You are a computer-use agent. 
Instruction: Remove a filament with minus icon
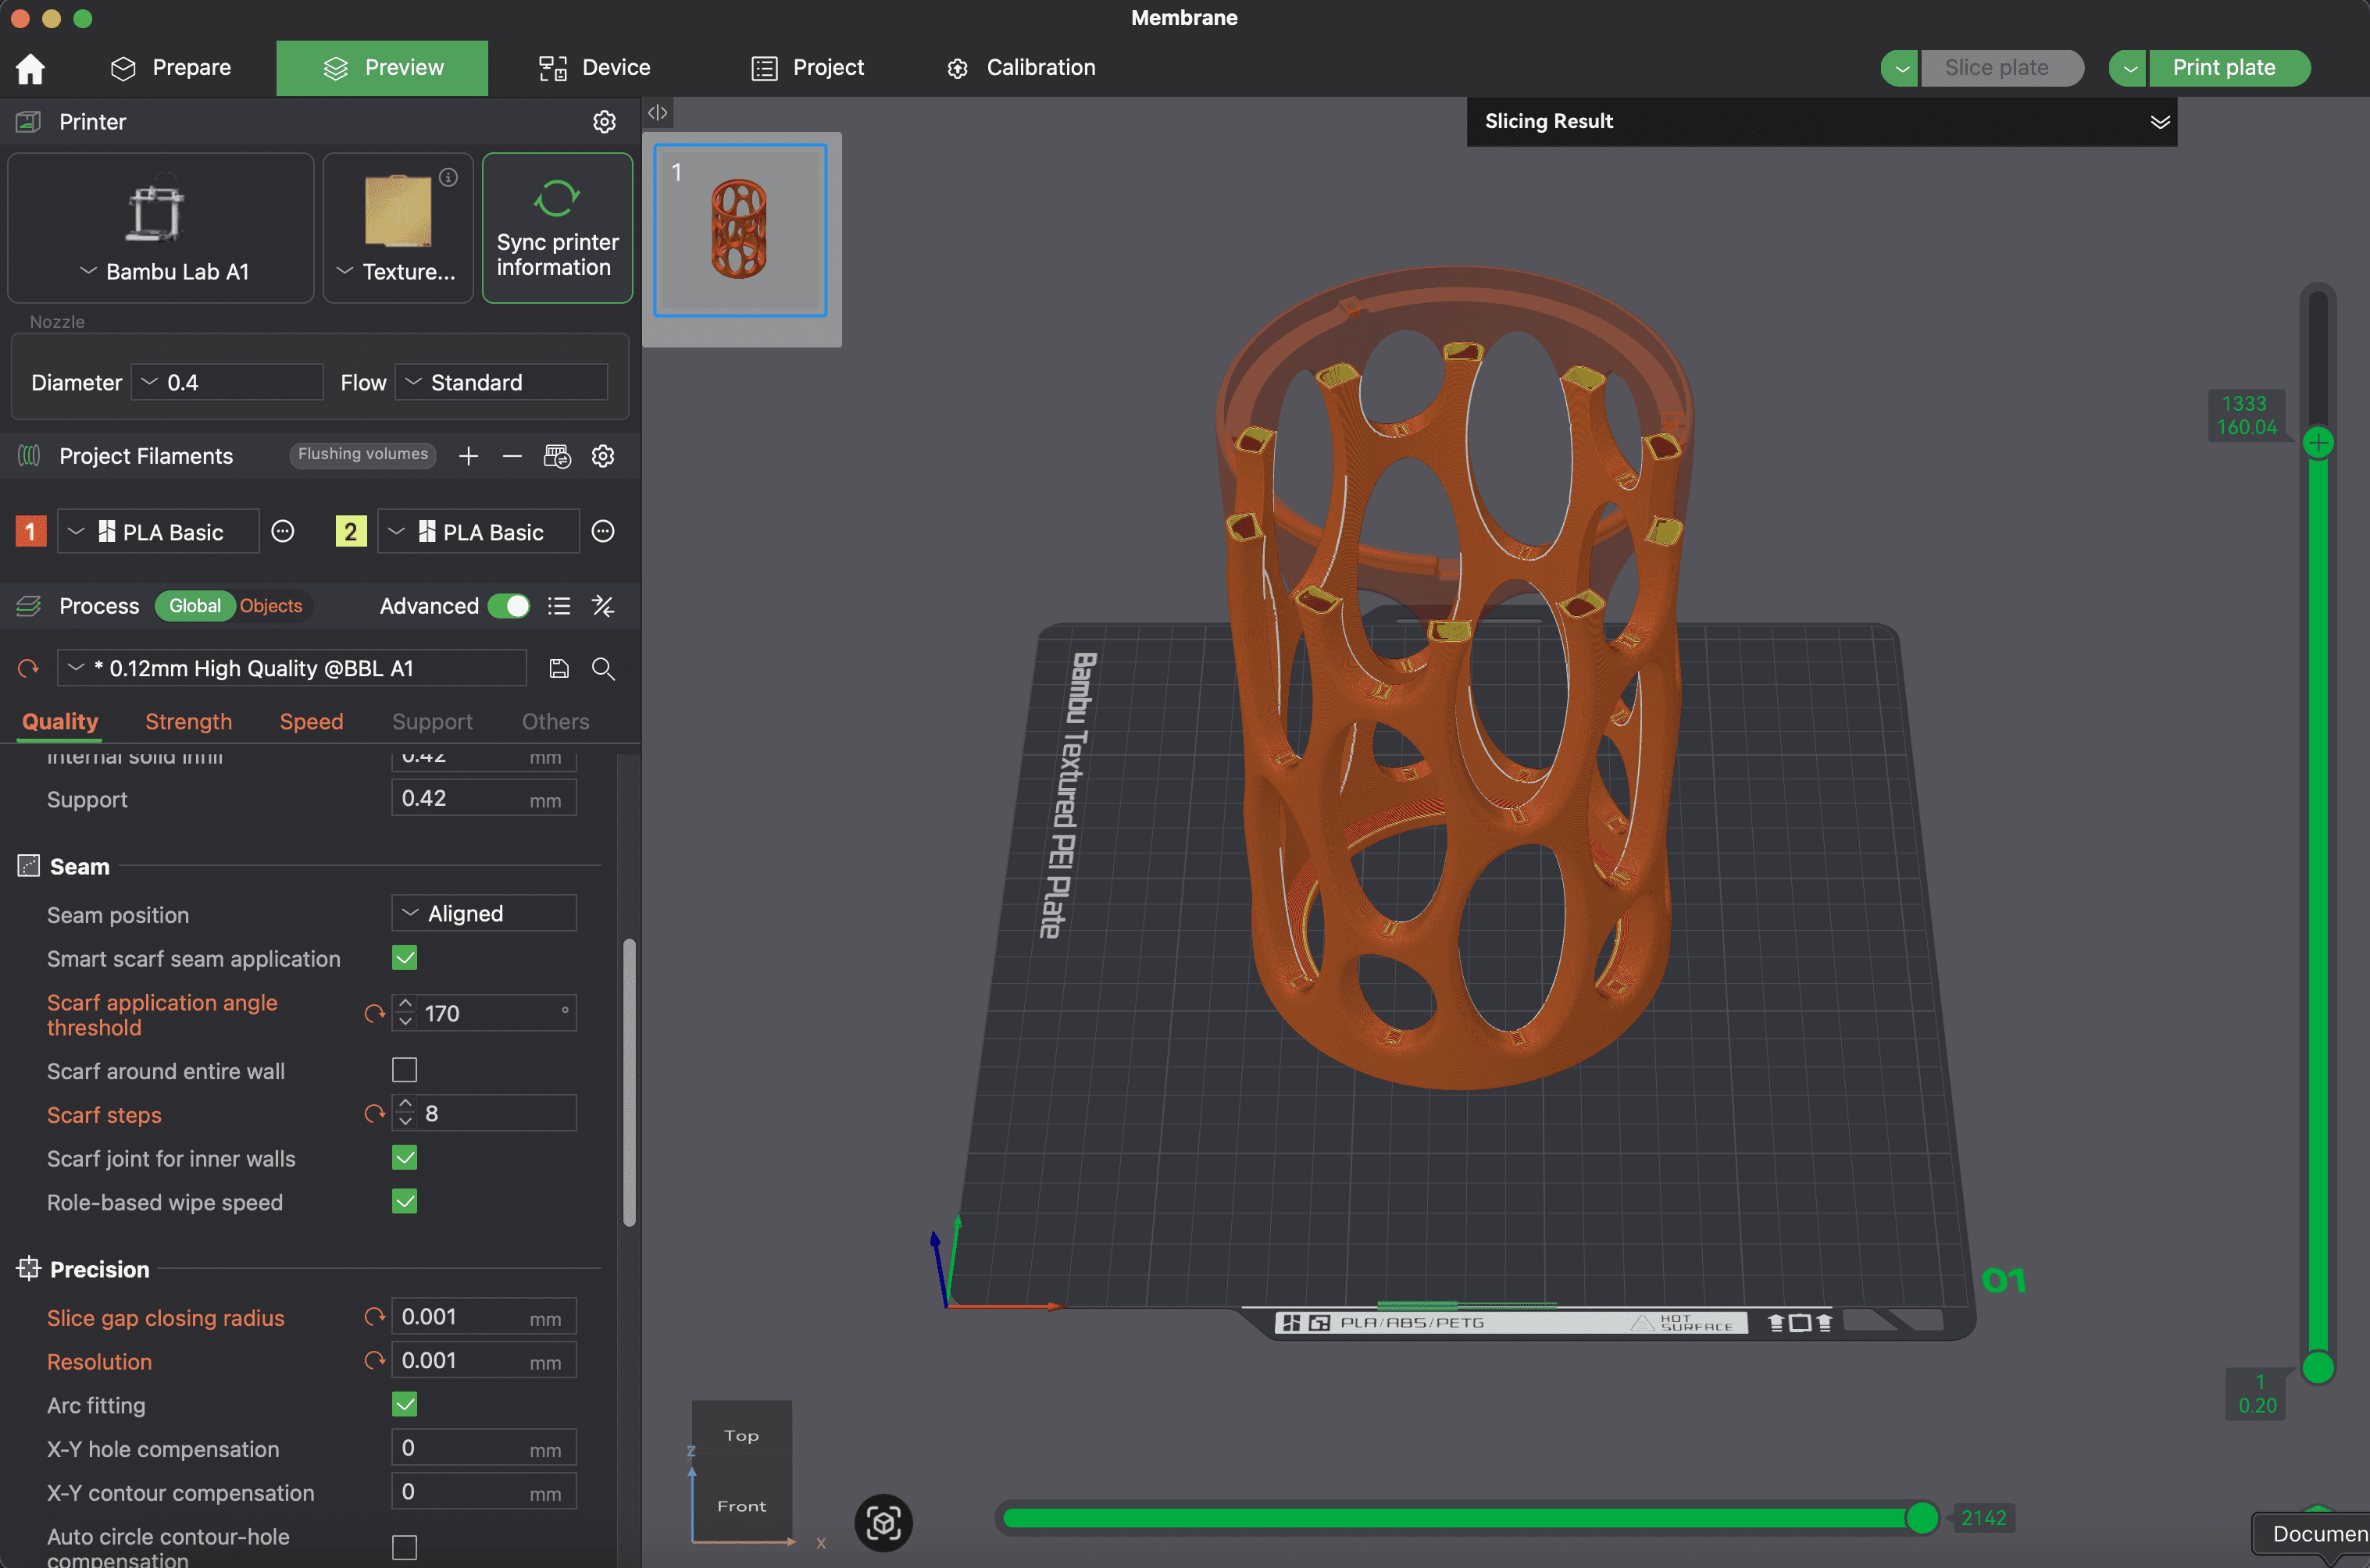(x=512, y=456)
